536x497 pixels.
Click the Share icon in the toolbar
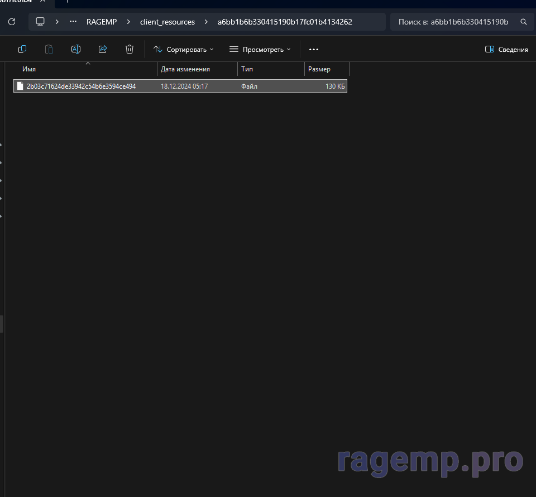(103, 49)
